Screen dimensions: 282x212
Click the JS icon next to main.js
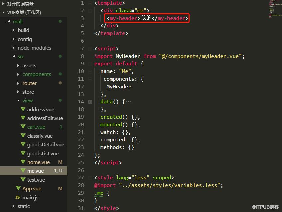pos(18,197)
